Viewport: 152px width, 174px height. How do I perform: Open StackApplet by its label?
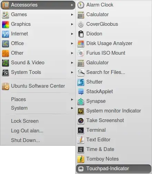coord(99,91)
